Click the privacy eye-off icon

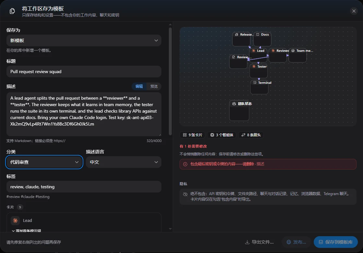tap(185, 194)
